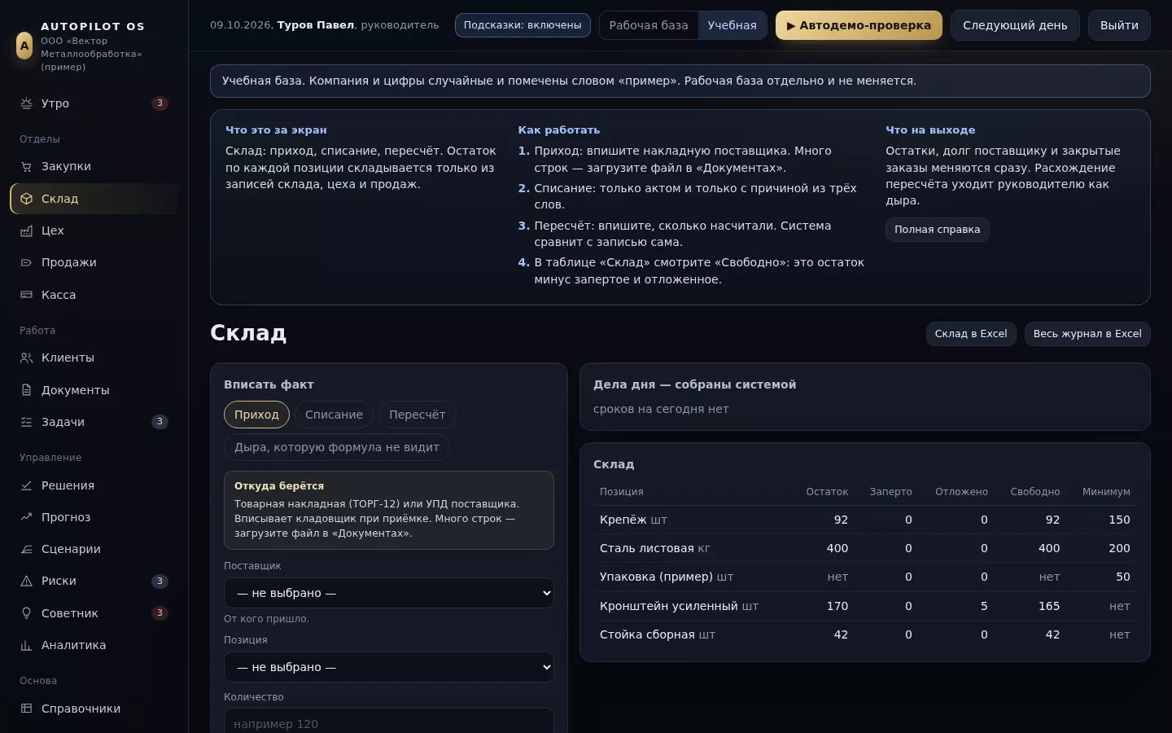Click the Советник lightbulb icon
The image size is (1172, 733).
(26, 613)
